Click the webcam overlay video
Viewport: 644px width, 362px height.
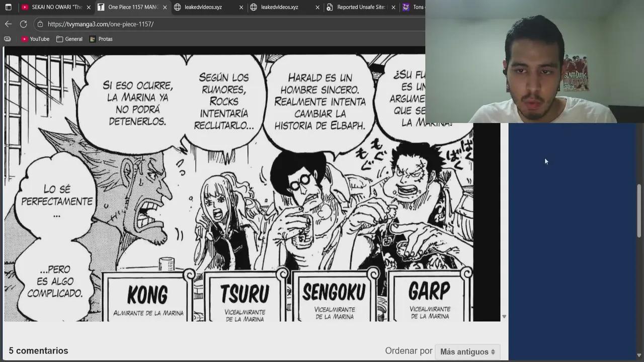(534, 61)
